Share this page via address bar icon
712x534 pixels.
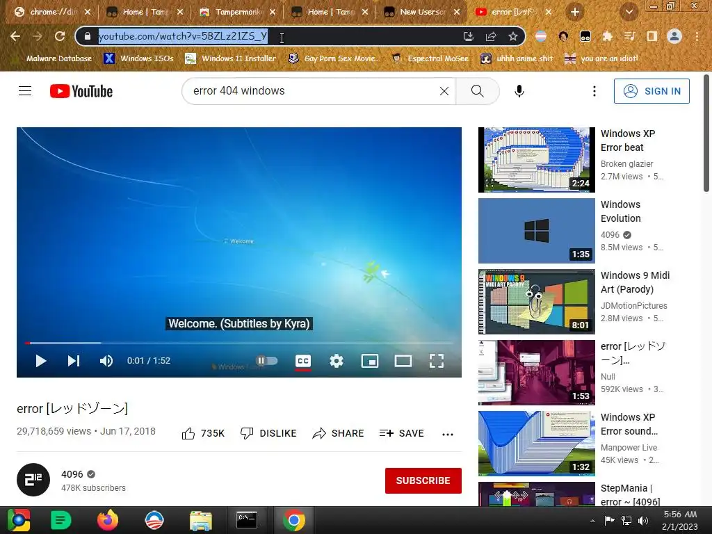click(x=491, y=36)
